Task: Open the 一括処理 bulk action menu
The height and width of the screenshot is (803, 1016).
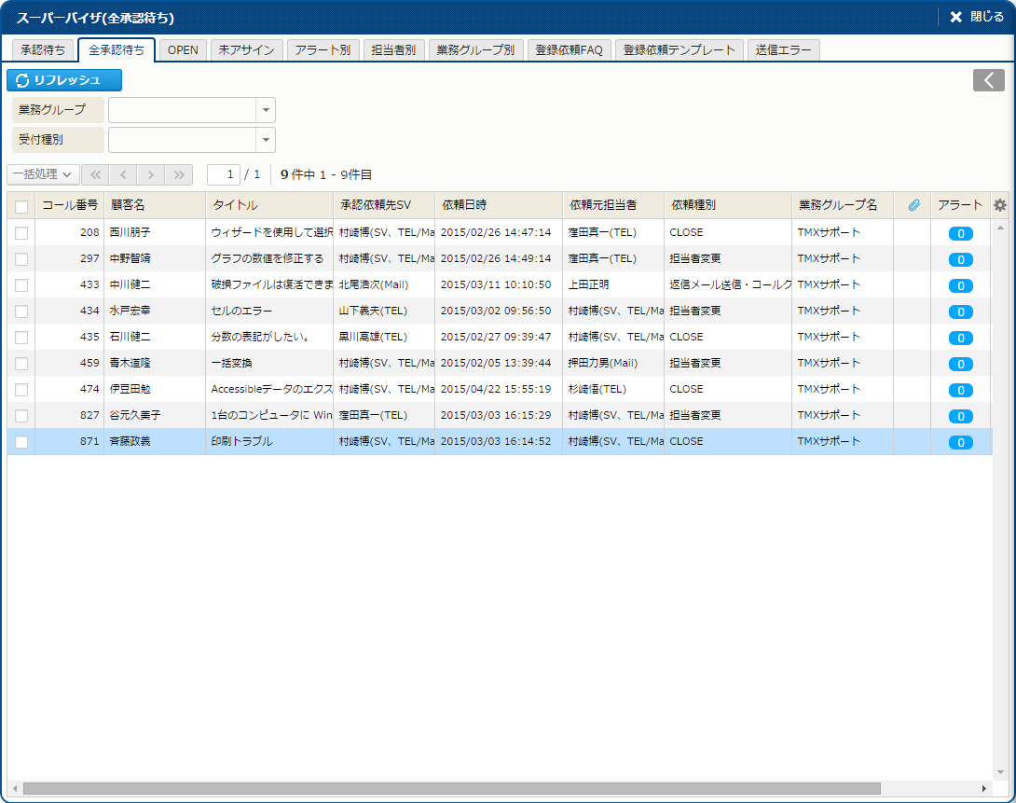Action: [43, 174]
